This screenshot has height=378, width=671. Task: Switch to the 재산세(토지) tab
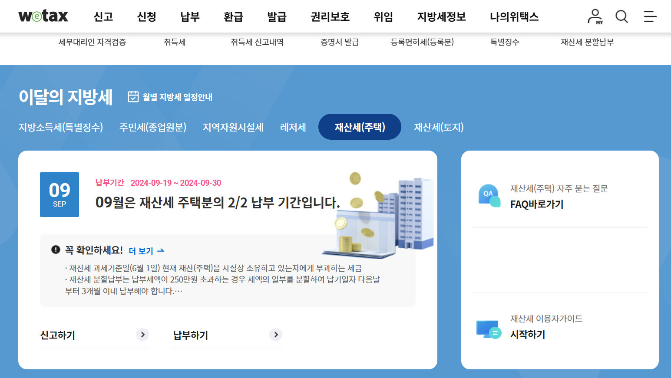point(439,127)
